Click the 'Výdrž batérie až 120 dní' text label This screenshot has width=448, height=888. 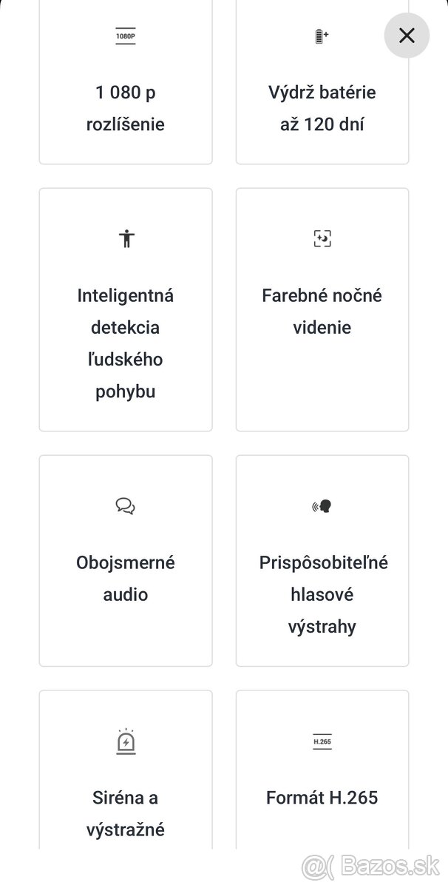[x=322, y=108]
